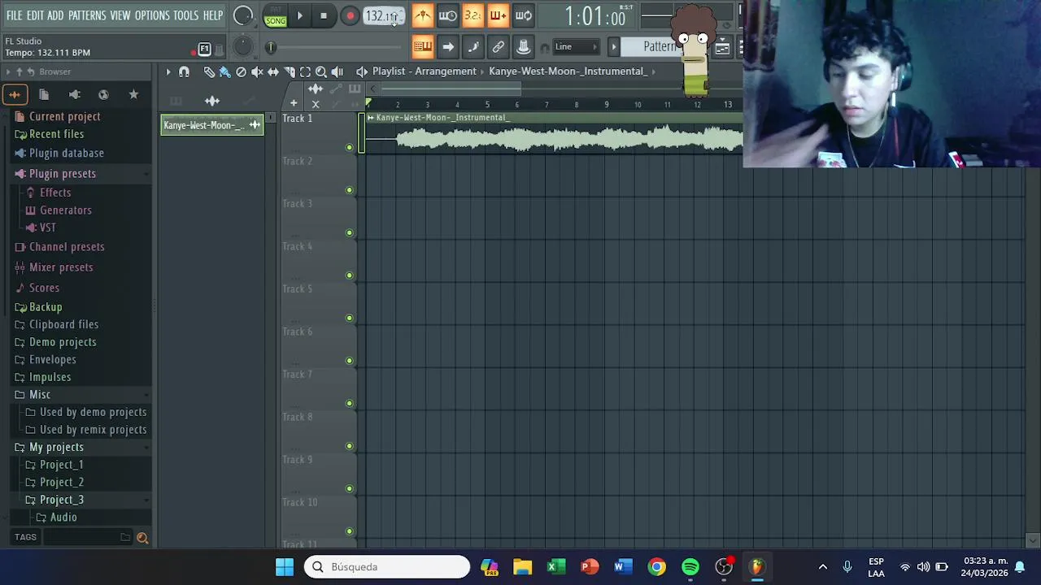Choose the Select tool in playlist toolbar
Image resolution: width=1041 pixels, height=585 pixels.
[305, 71]
